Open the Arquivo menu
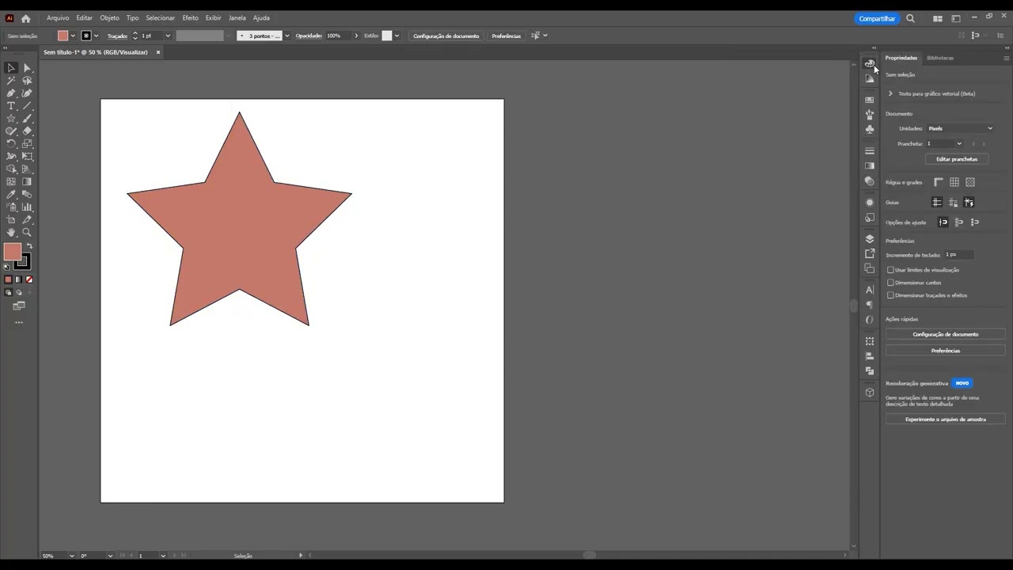This screenshot has height=570, width=1013. 58,18
